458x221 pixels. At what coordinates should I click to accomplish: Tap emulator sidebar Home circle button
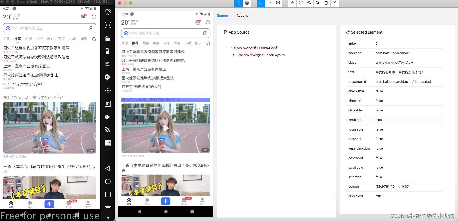click(108, 181)
